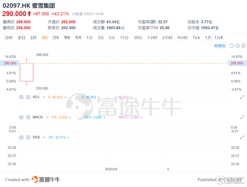
Task: Zoom in chart with plus icon
Action: click(x=243, y=46)
